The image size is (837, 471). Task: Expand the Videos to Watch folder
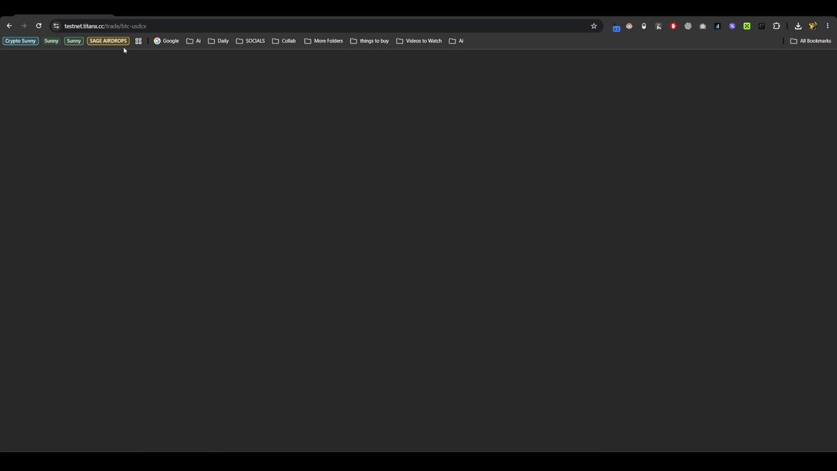click(x=419, y=41)
